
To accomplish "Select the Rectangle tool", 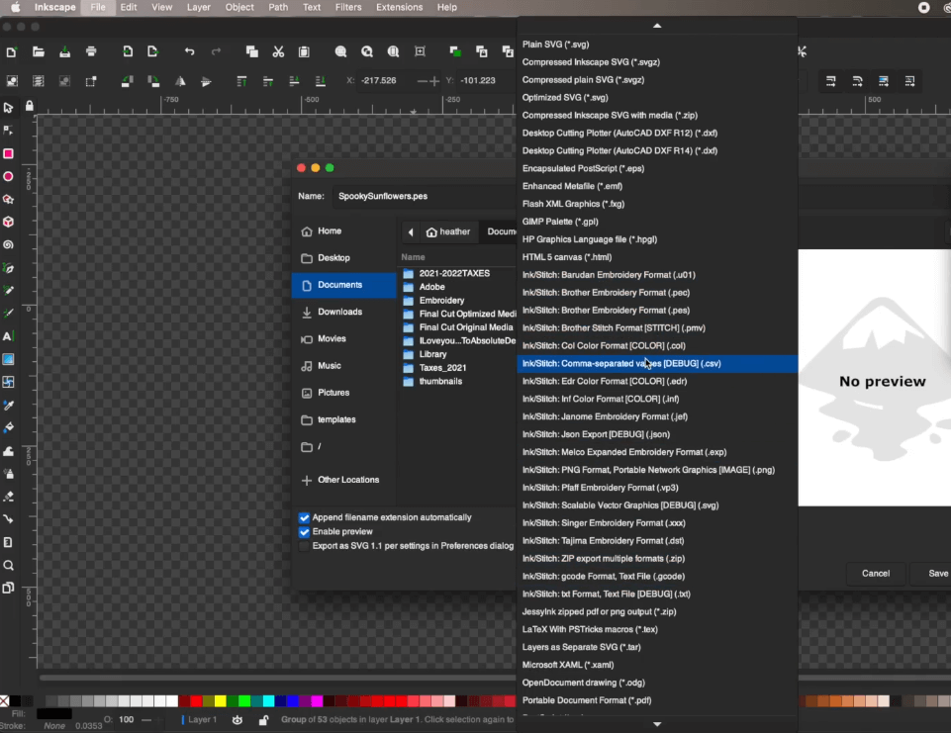I will pyautogui.click(x=10, y=153).
